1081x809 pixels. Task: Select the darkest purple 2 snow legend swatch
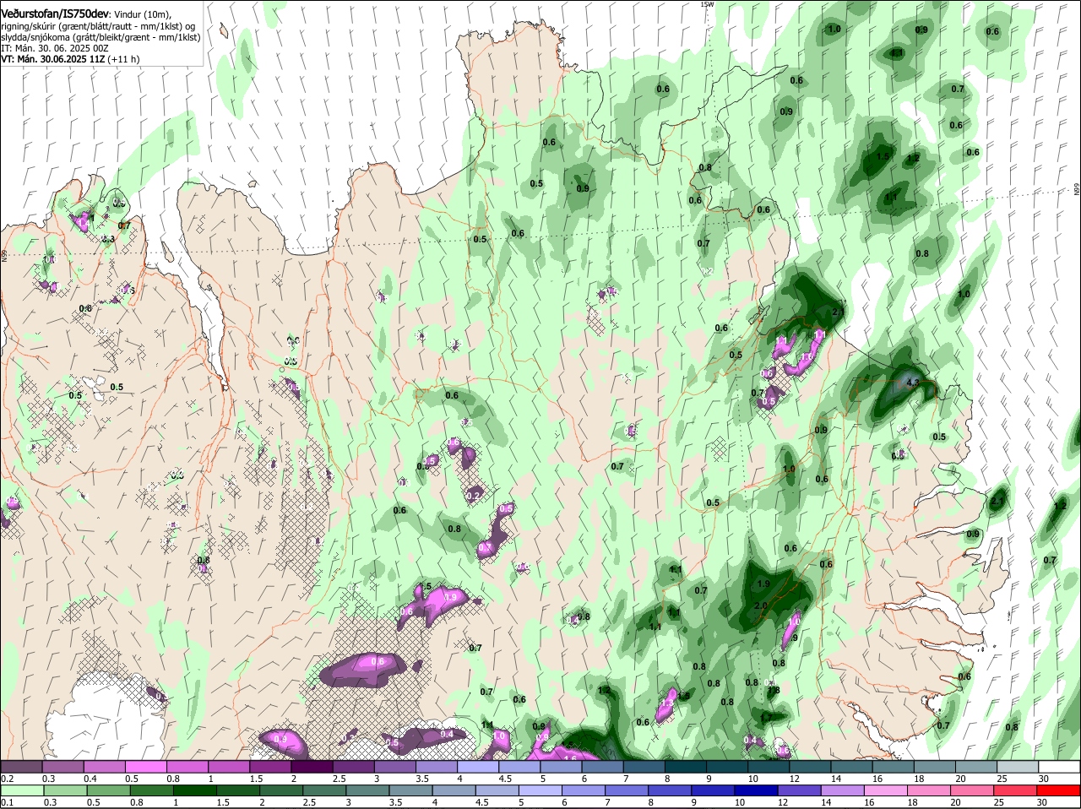pos(312,766)
